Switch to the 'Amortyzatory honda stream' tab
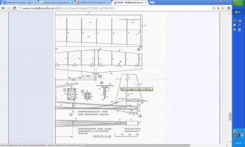 click(x=55, y=2)
